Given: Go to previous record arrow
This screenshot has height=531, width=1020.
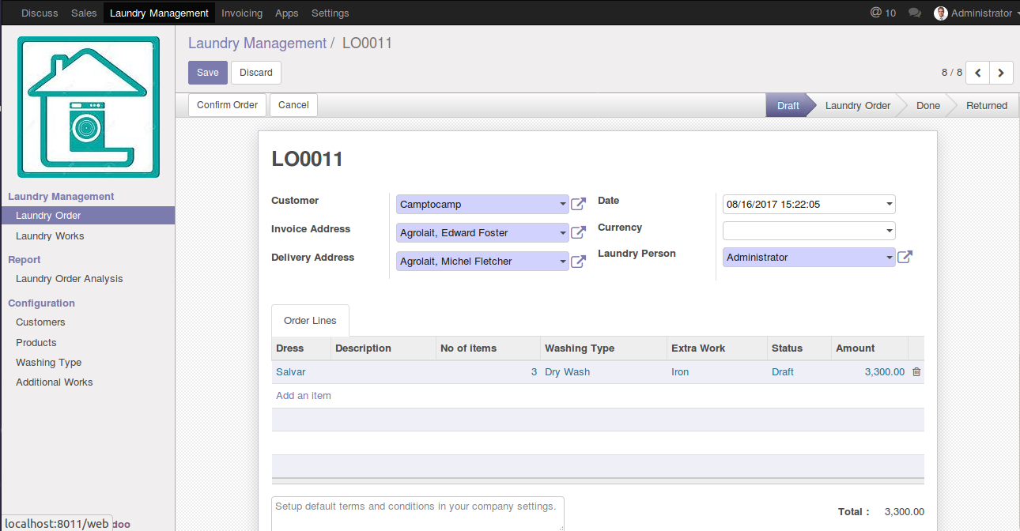Looking at the screenshot, I should [978, 73].
